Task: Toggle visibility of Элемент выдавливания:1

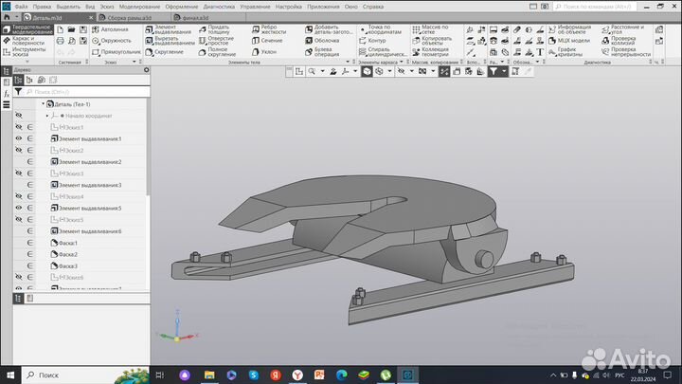Action: [18, 139]
